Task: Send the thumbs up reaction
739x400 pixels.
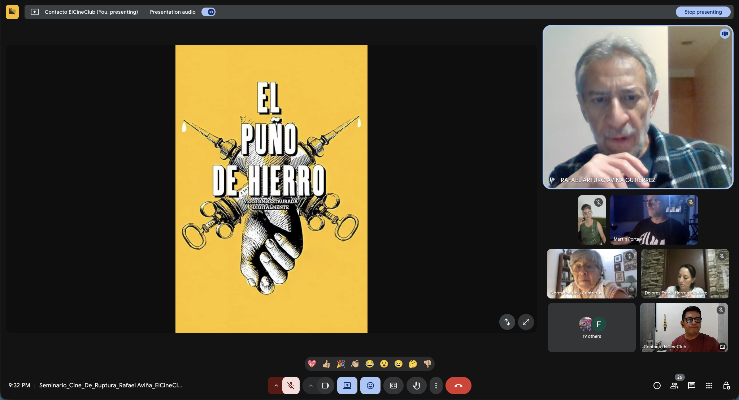Action: [x=326, y=364]
